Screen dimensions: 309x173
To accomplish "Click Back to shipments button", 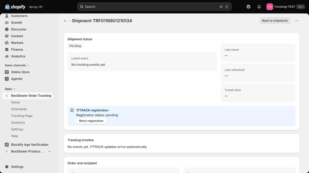I will click(x=275, y=21).
